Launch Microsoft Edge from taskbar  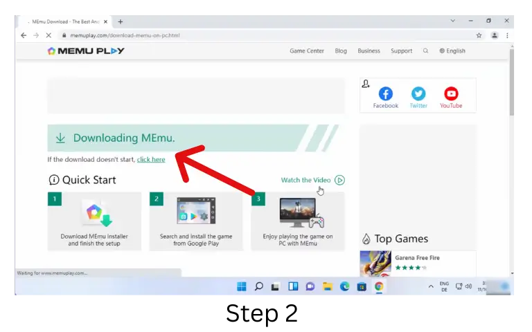pos(345,286)
